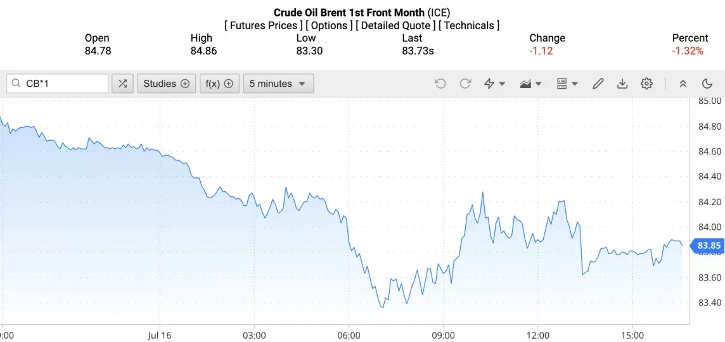Go to the Detailed Quote link
725x342 pixels.
pyautogui.click(x=395, y=25)
